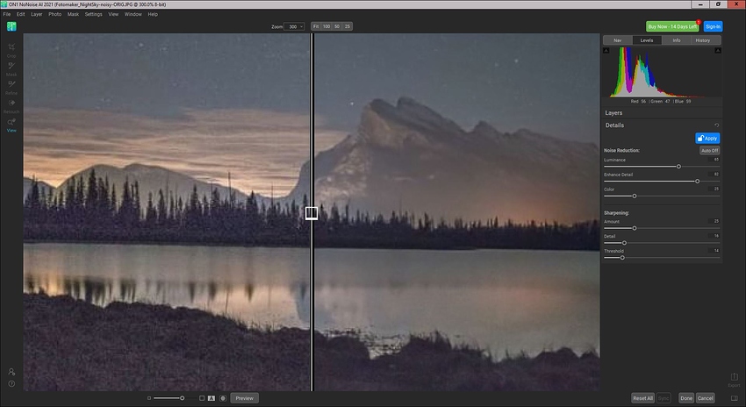746x407 pixels.
Task: Click the split compare view handle square
Action: tap(312, 213)
